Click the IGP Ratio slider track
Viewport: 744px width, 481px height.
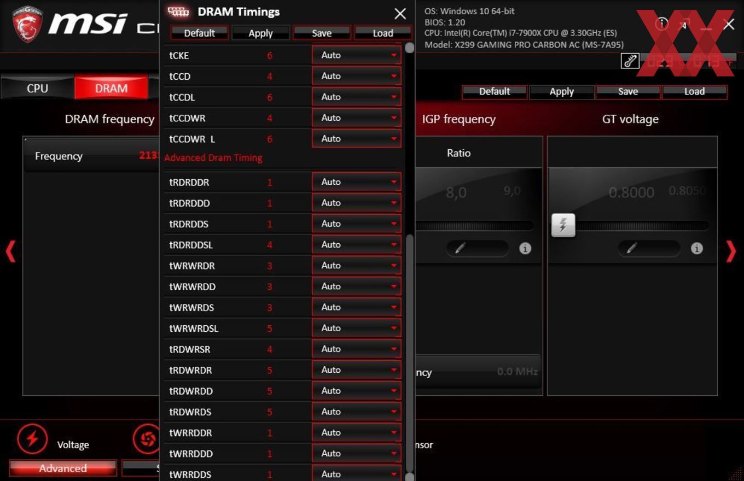[x=475, y=225]
